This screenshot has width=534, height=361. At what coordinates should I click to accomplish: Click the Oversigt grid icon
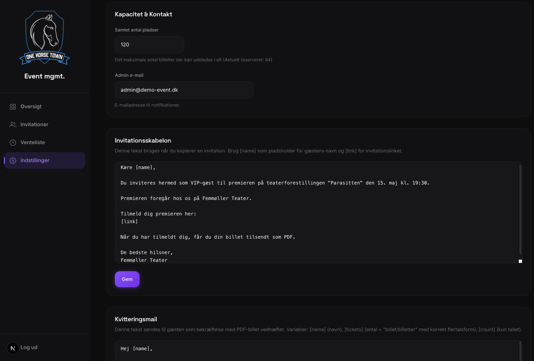coord(13,107)
